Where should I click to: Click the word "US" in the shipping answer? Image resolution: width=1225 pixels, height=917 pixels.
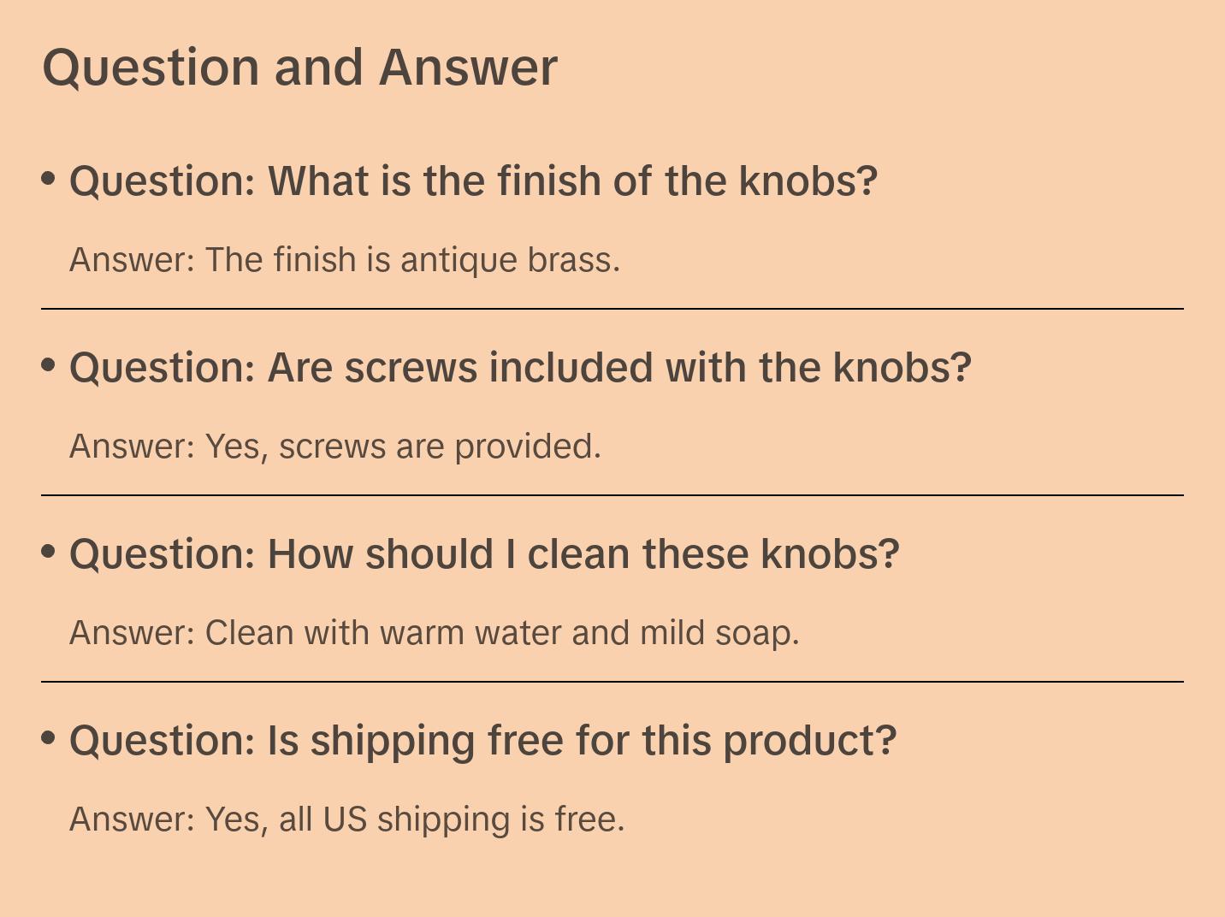click(x=344, y=819)
